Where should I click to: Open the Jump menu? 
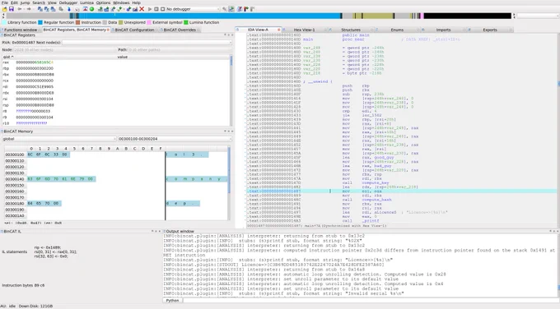click(25, 2)
